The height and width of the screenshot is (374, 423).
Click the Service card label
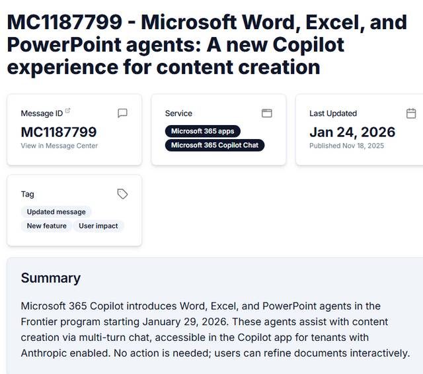178,113
